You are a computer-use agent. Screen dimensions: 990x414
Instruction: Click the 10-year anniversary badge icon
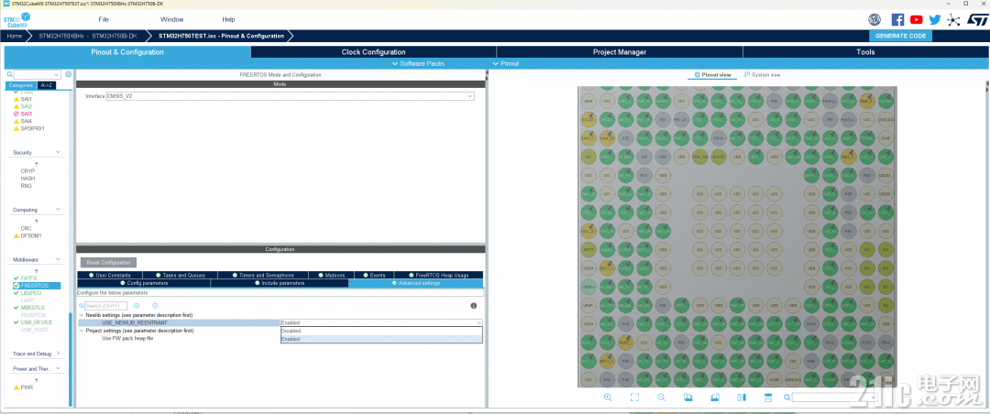coord(874,19)
